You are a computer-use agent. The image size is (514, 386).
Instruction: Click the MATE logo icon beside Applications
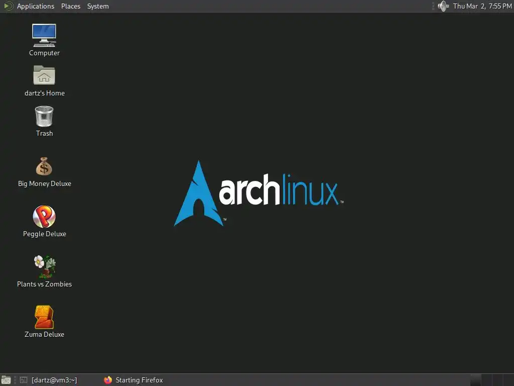pos(8,6)
